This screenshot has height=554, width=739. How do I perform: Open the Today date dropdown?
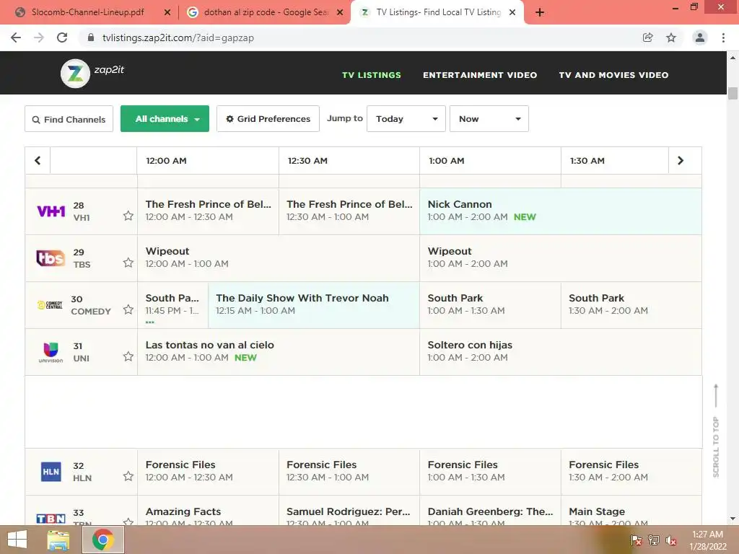406,119
